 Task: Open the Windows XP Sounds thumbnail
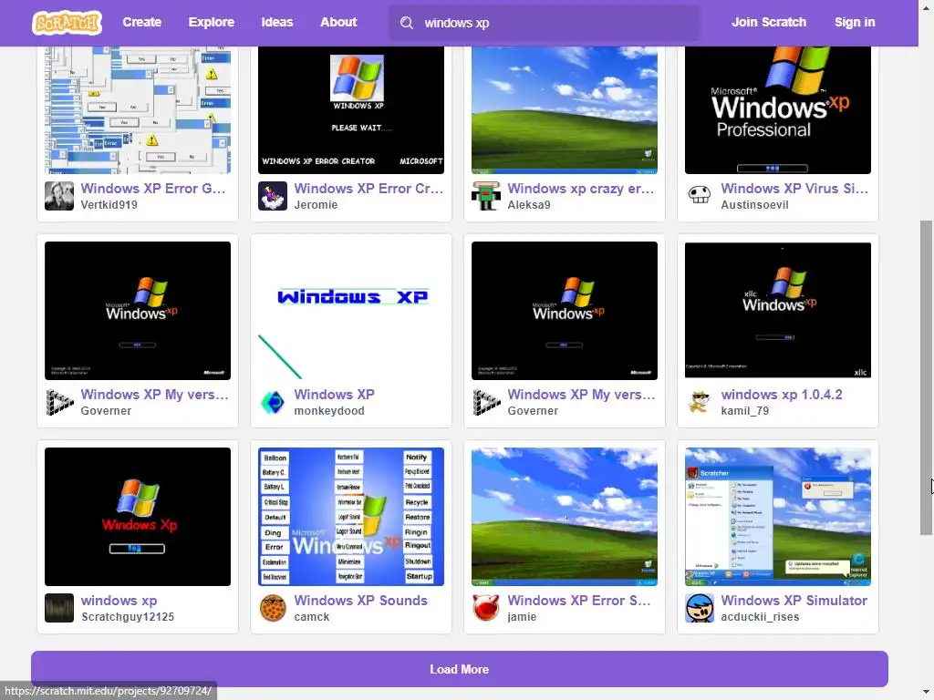click(351, 517)
